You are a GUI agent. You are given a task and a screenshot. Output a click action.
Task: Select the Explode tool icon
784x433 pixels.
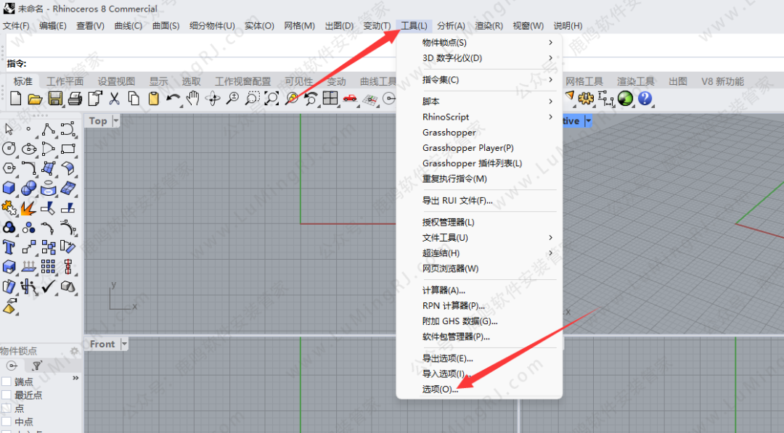pyautogui.click(x=29, y=208)
